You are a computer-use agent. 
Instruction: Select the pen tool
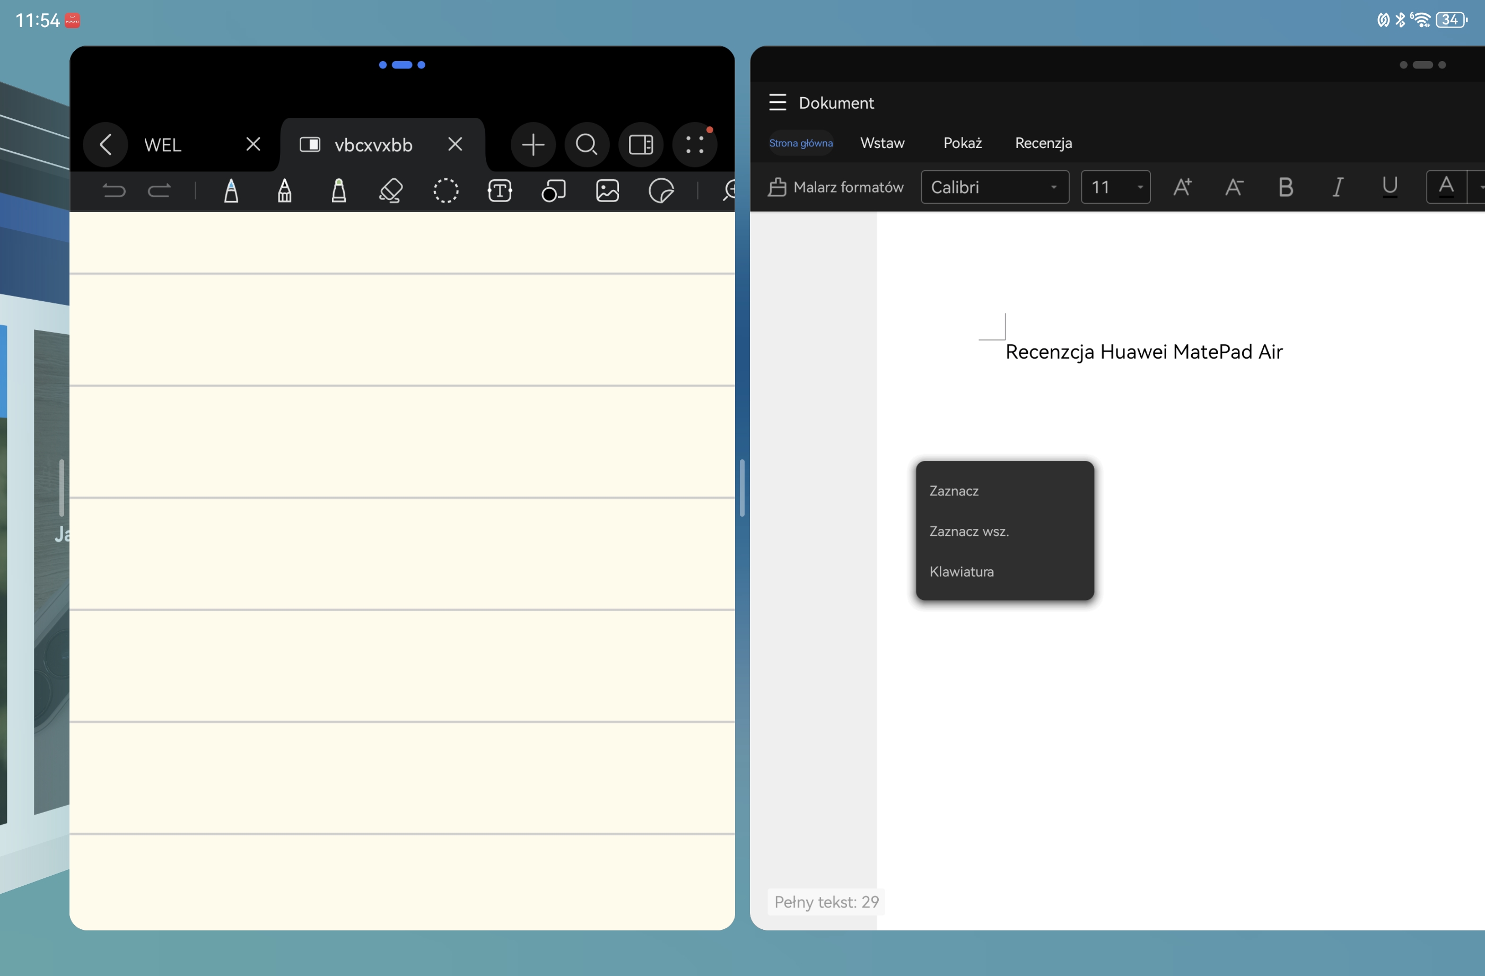(231, 190)
